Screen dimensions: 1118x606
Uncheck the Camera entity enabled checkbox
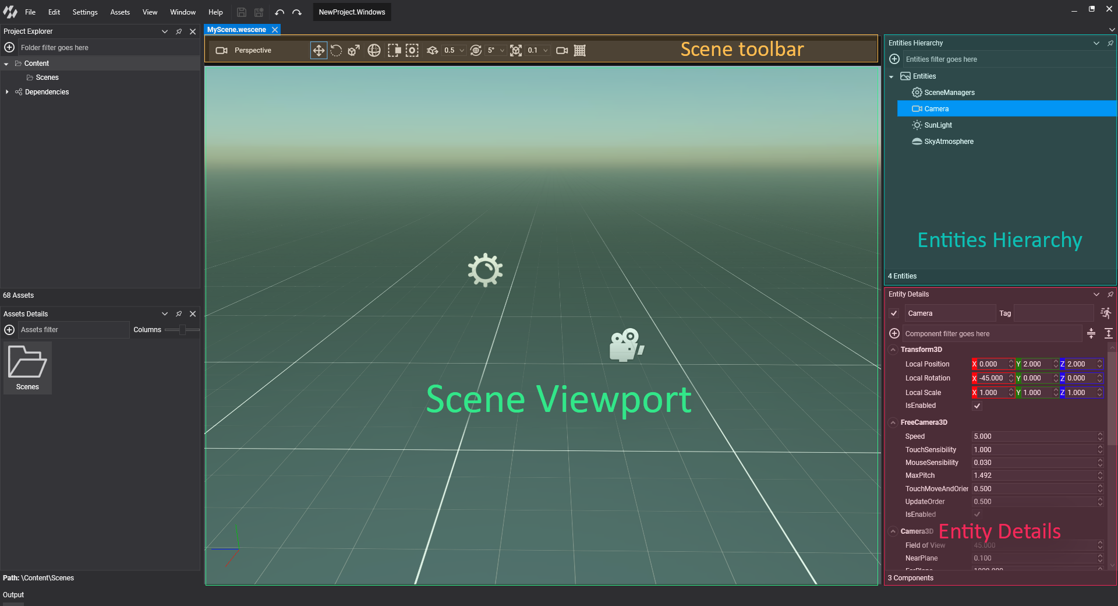click(894, 313)
